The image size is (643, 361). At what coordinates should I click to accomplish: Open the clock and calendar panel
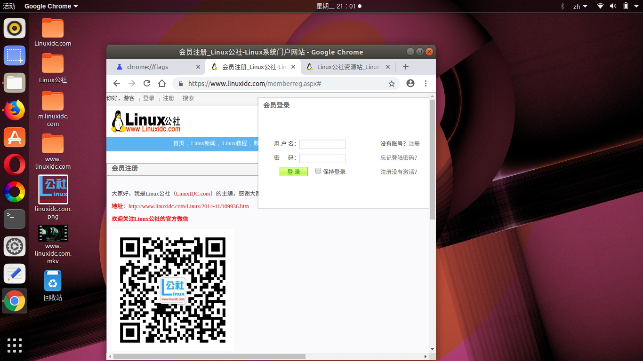pyautogui.click(x=338, y=6)
